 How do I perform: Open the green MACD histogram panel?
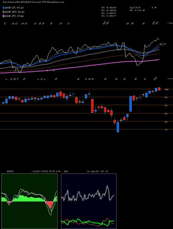[29, 201]
